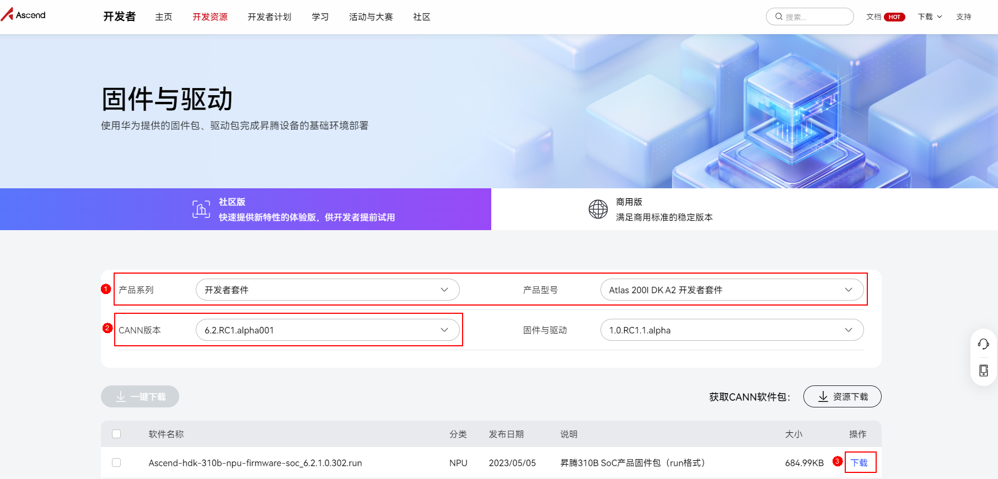Open the 产品系列 dropdown

328,290
